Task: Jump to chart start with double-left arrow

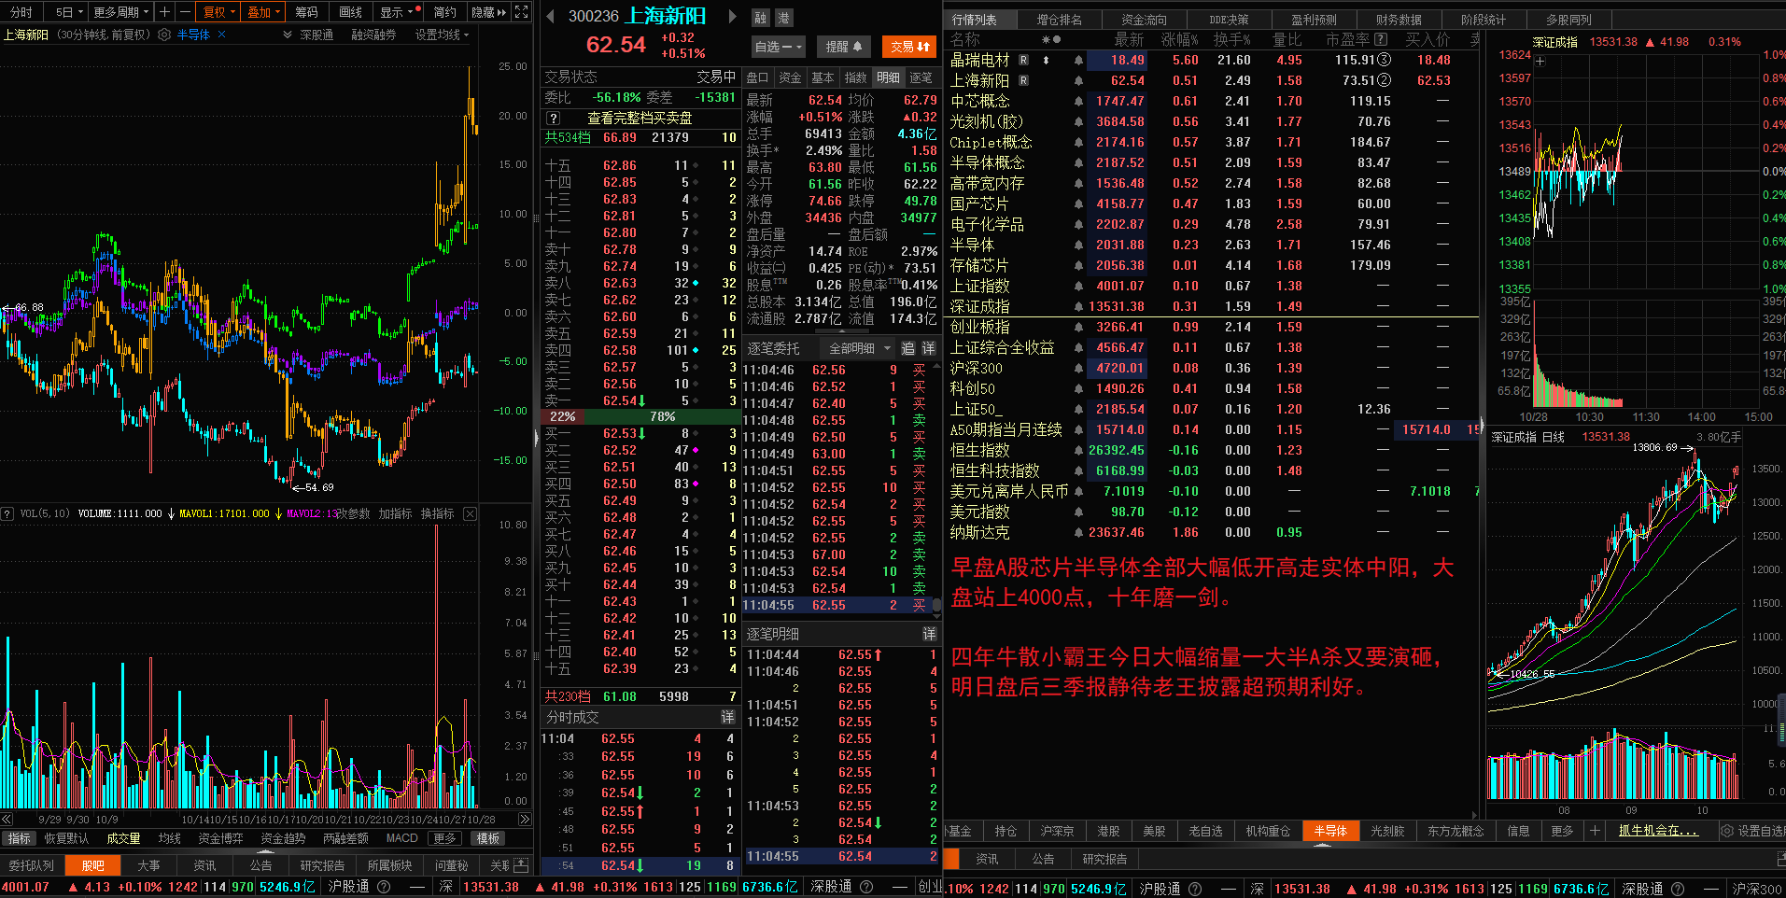Action: tap(7, 820)
